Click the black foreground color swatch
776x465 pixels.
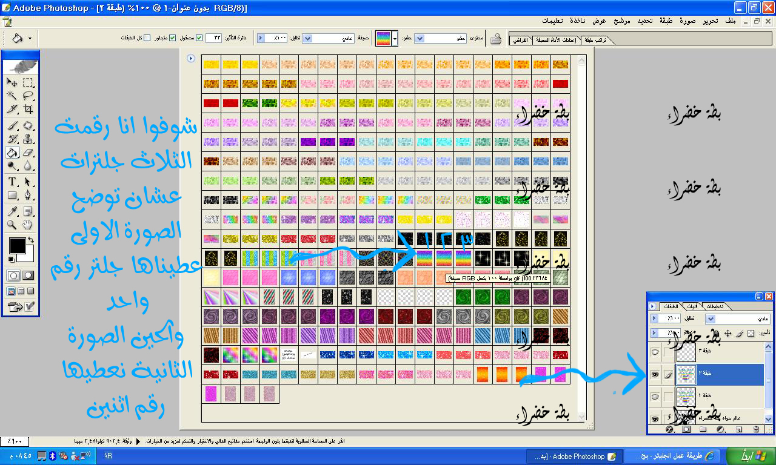pyautogui.click(x=17, y=246)
